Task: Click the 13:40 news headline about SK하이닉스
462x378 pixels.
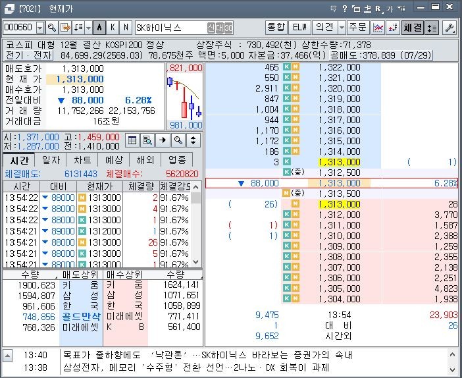Action: [208, 355]
